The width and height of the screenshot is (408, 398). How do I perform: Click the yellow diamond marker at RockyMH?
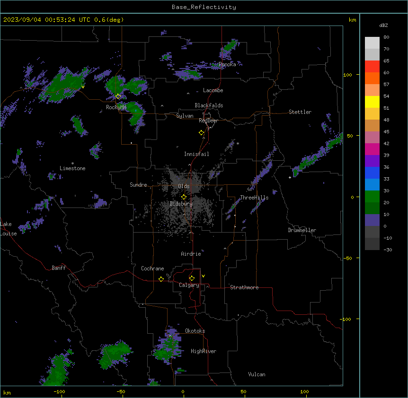[118, 96]
